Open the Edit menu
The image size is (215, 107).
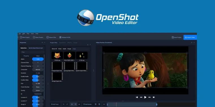click(24, 34)
